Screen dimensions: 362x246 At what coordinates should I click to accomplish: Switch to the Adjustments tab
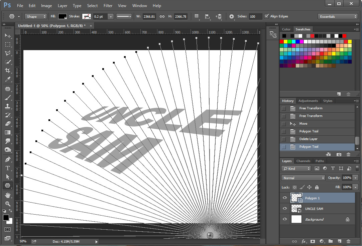[308, 101]
